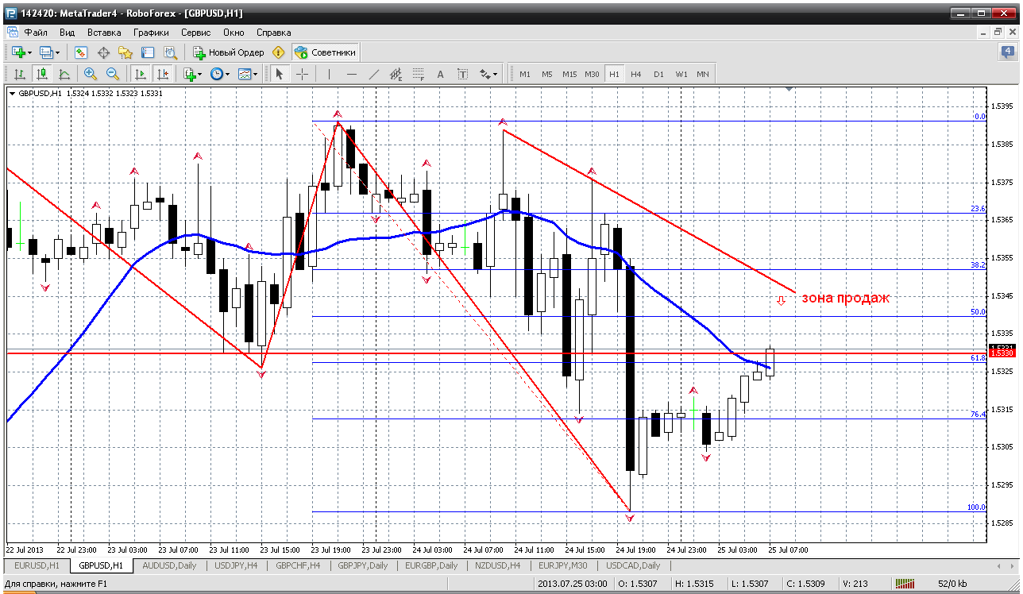
Task: Expand the New Chart dropdown arrow
Action: (29, 52)
